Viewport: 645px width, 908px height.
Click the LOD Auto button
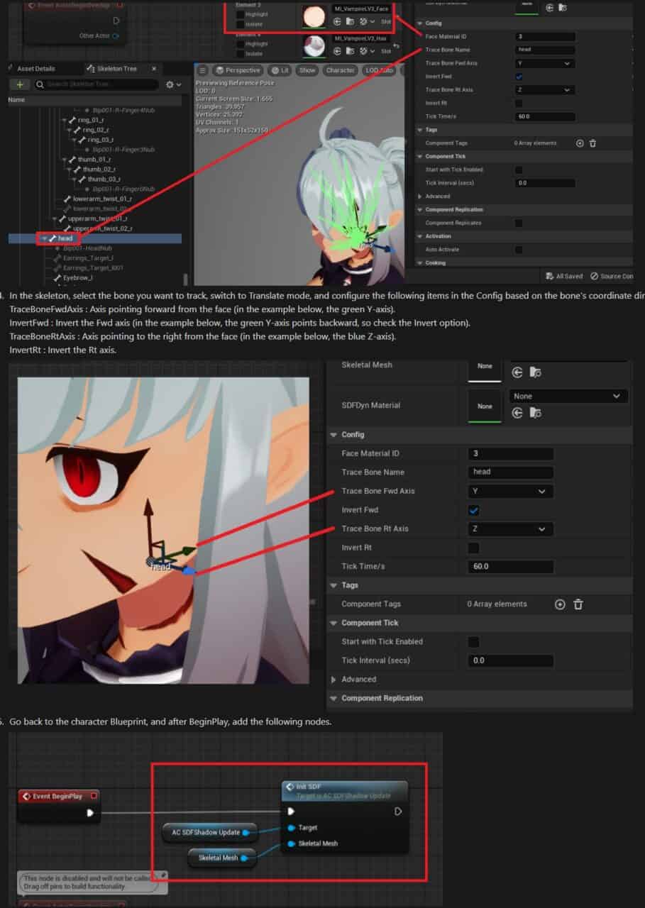pos(380,70)
